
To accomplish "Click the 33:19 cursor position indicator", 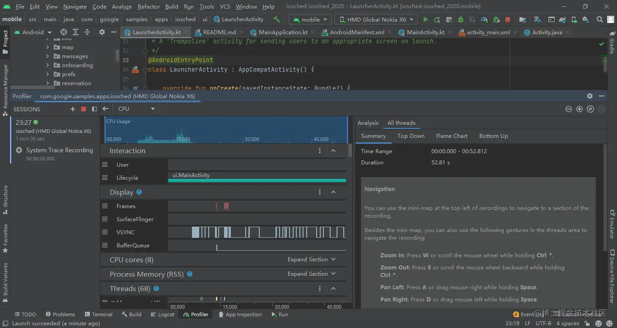I will 512,323.
